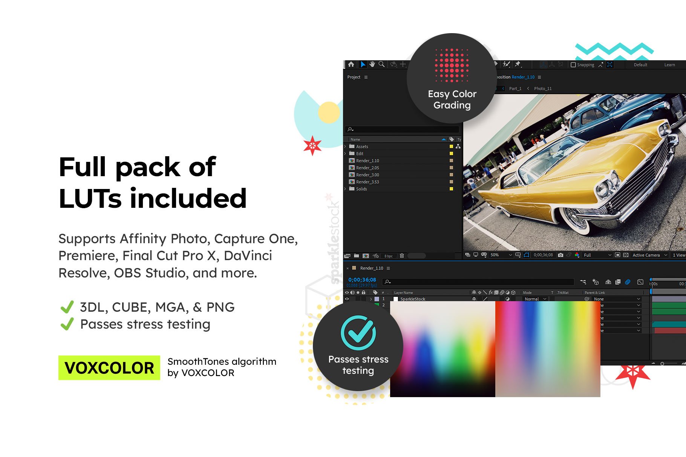Click the Draft 3D icon in timeline
This screenshot has width=686, height=457.
(x=596, y=282)
